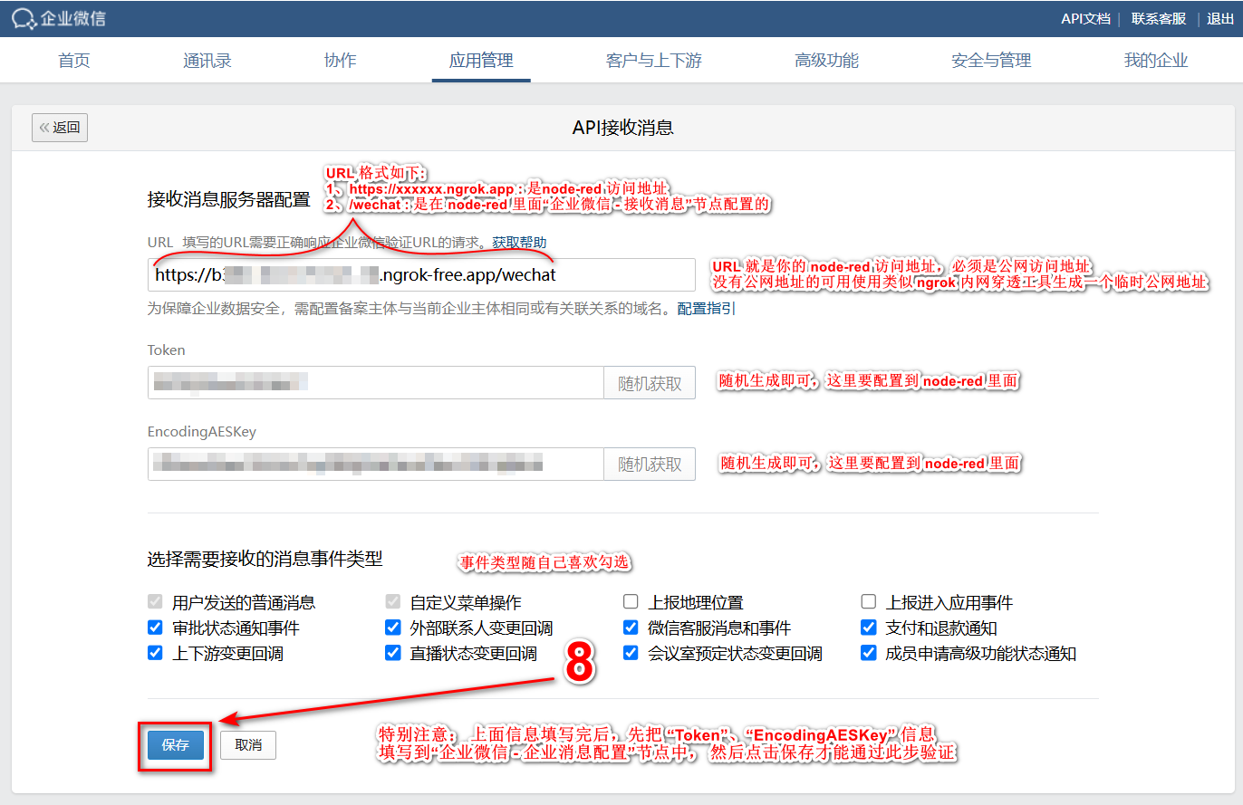Toggle the 上报地理位置 checkbox

pyautogui.click(x=631, y=602)
